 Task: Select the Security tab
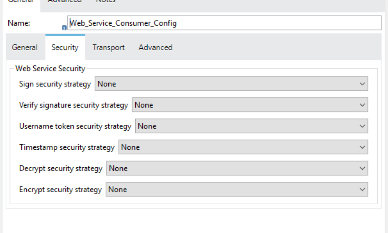click(65, 47)
